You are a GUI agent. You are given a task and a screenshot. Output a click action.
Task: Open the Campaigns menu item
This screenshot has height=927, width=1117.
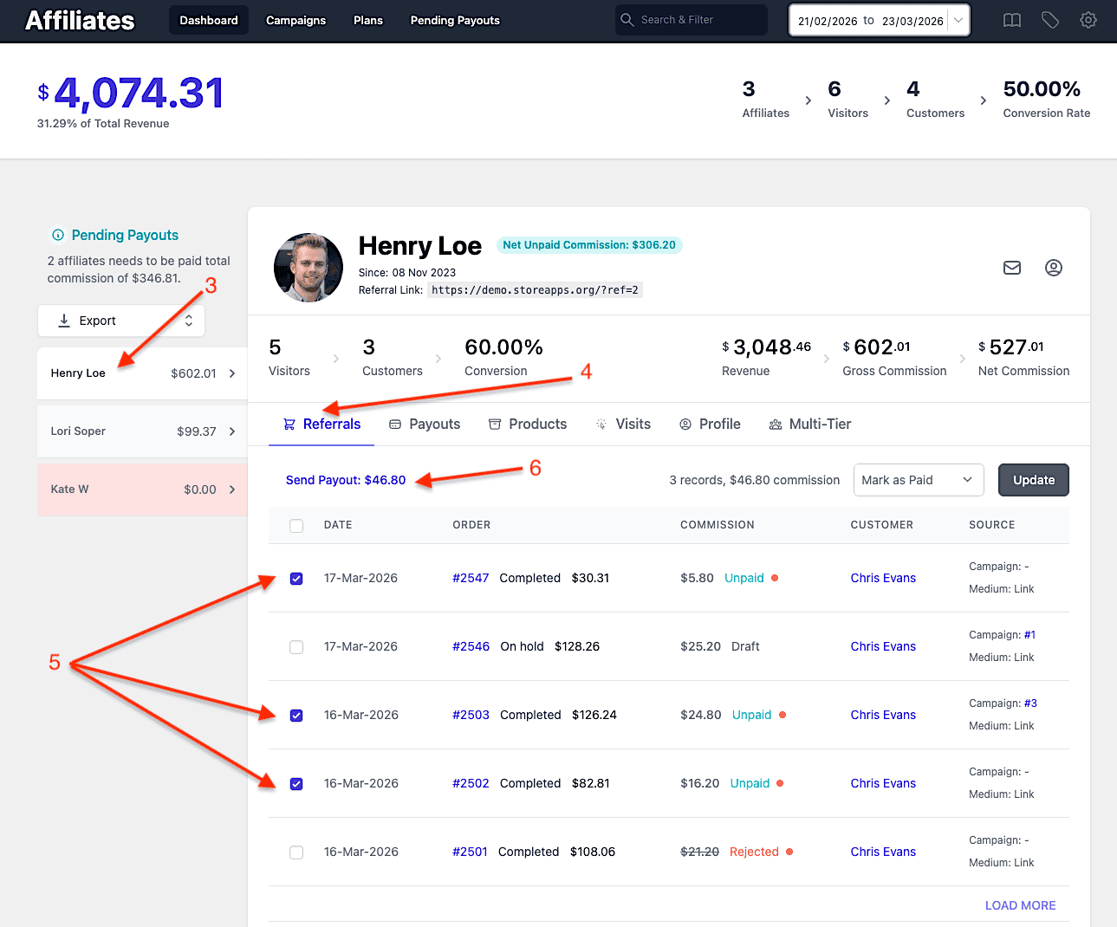point(296,20)
